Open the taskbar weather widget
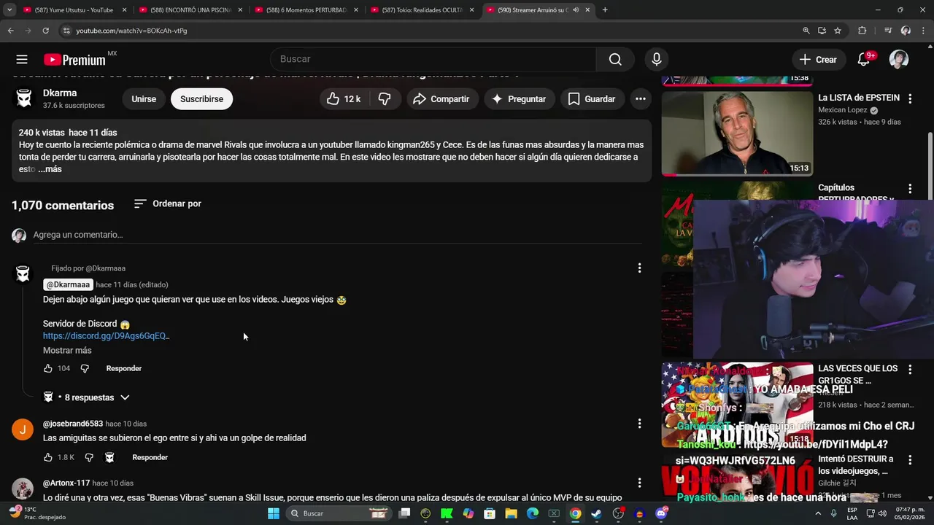Screen dimensions: 934x525 pyautogui.click(x=38, y=513)
